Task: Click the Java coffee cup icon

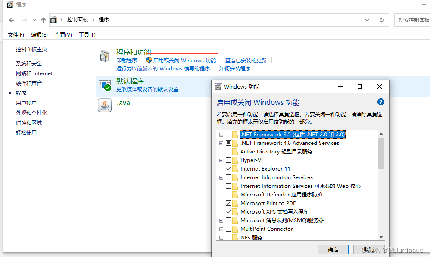Action: (x=105, y=105)
